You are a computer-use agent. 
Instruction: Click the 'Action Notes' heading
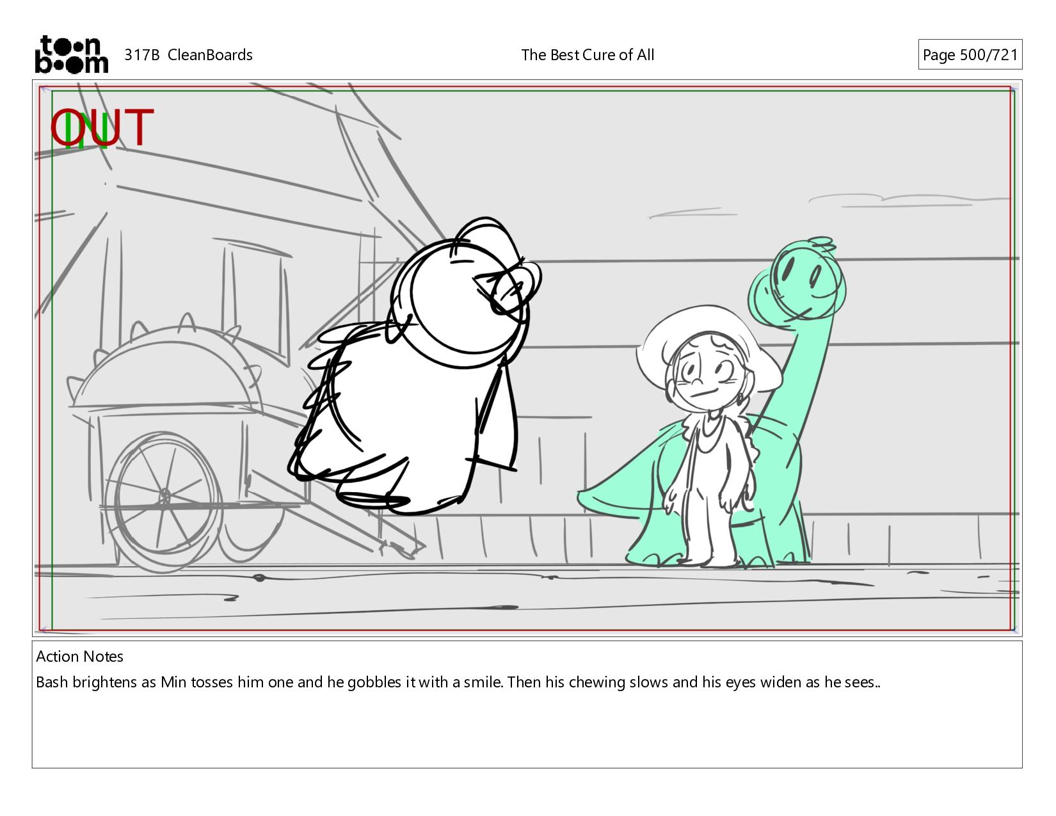tap(79, 656)
